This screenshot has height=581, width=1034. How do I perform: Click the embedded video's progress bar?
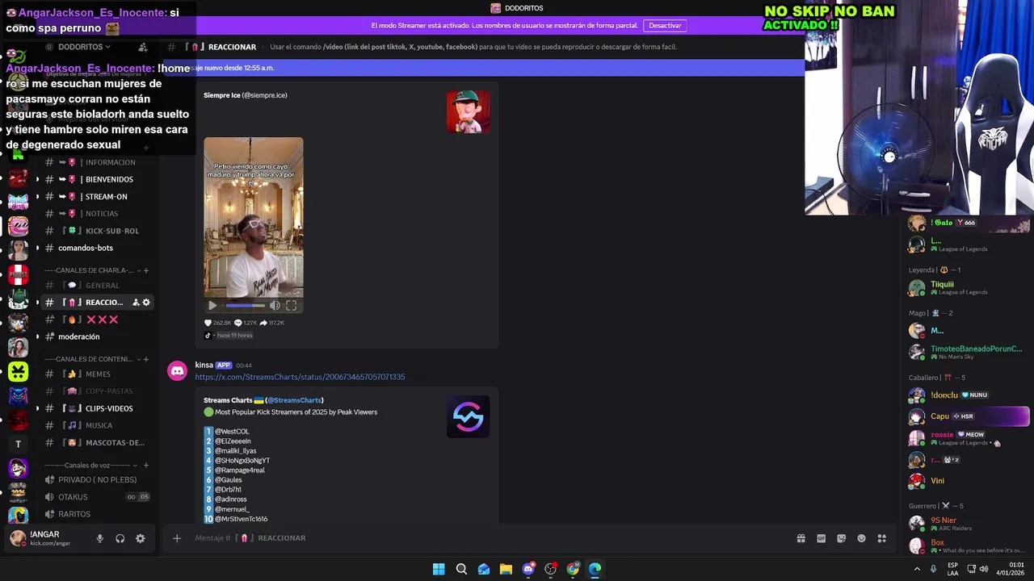click(245, 306)
